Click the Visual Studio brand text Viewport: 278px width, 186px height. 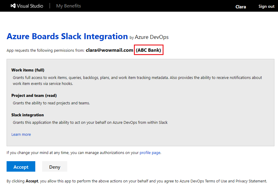pos(30,6)
